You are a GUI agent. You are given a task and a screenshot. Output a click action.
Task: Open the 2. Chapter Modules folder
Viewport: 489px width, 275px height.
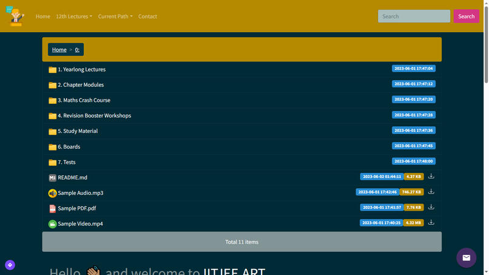coord(81,85)
